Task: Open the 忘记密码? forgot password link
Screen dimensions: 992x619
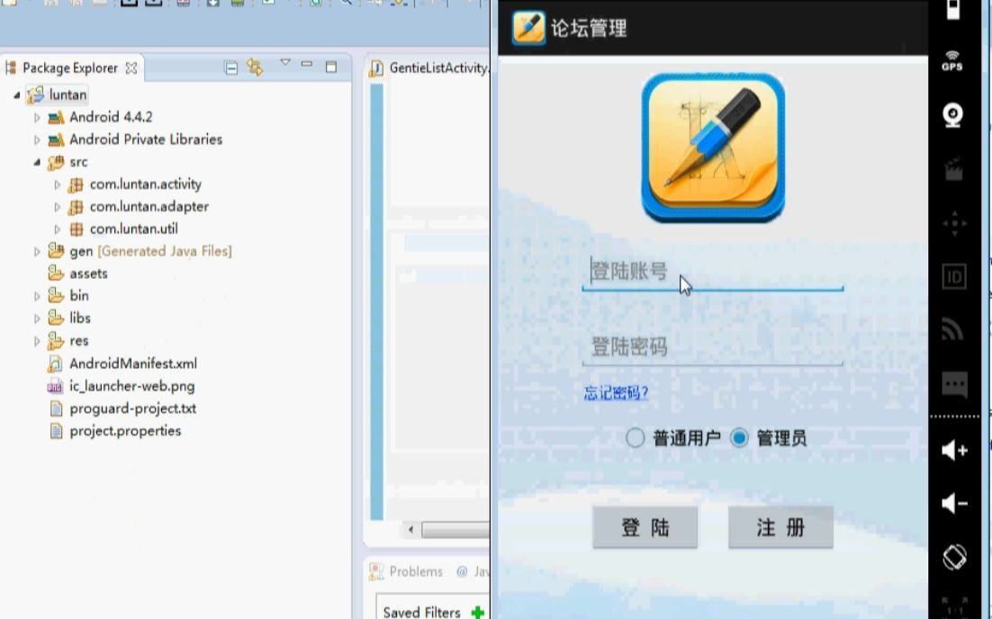Action: pos(617,392)
